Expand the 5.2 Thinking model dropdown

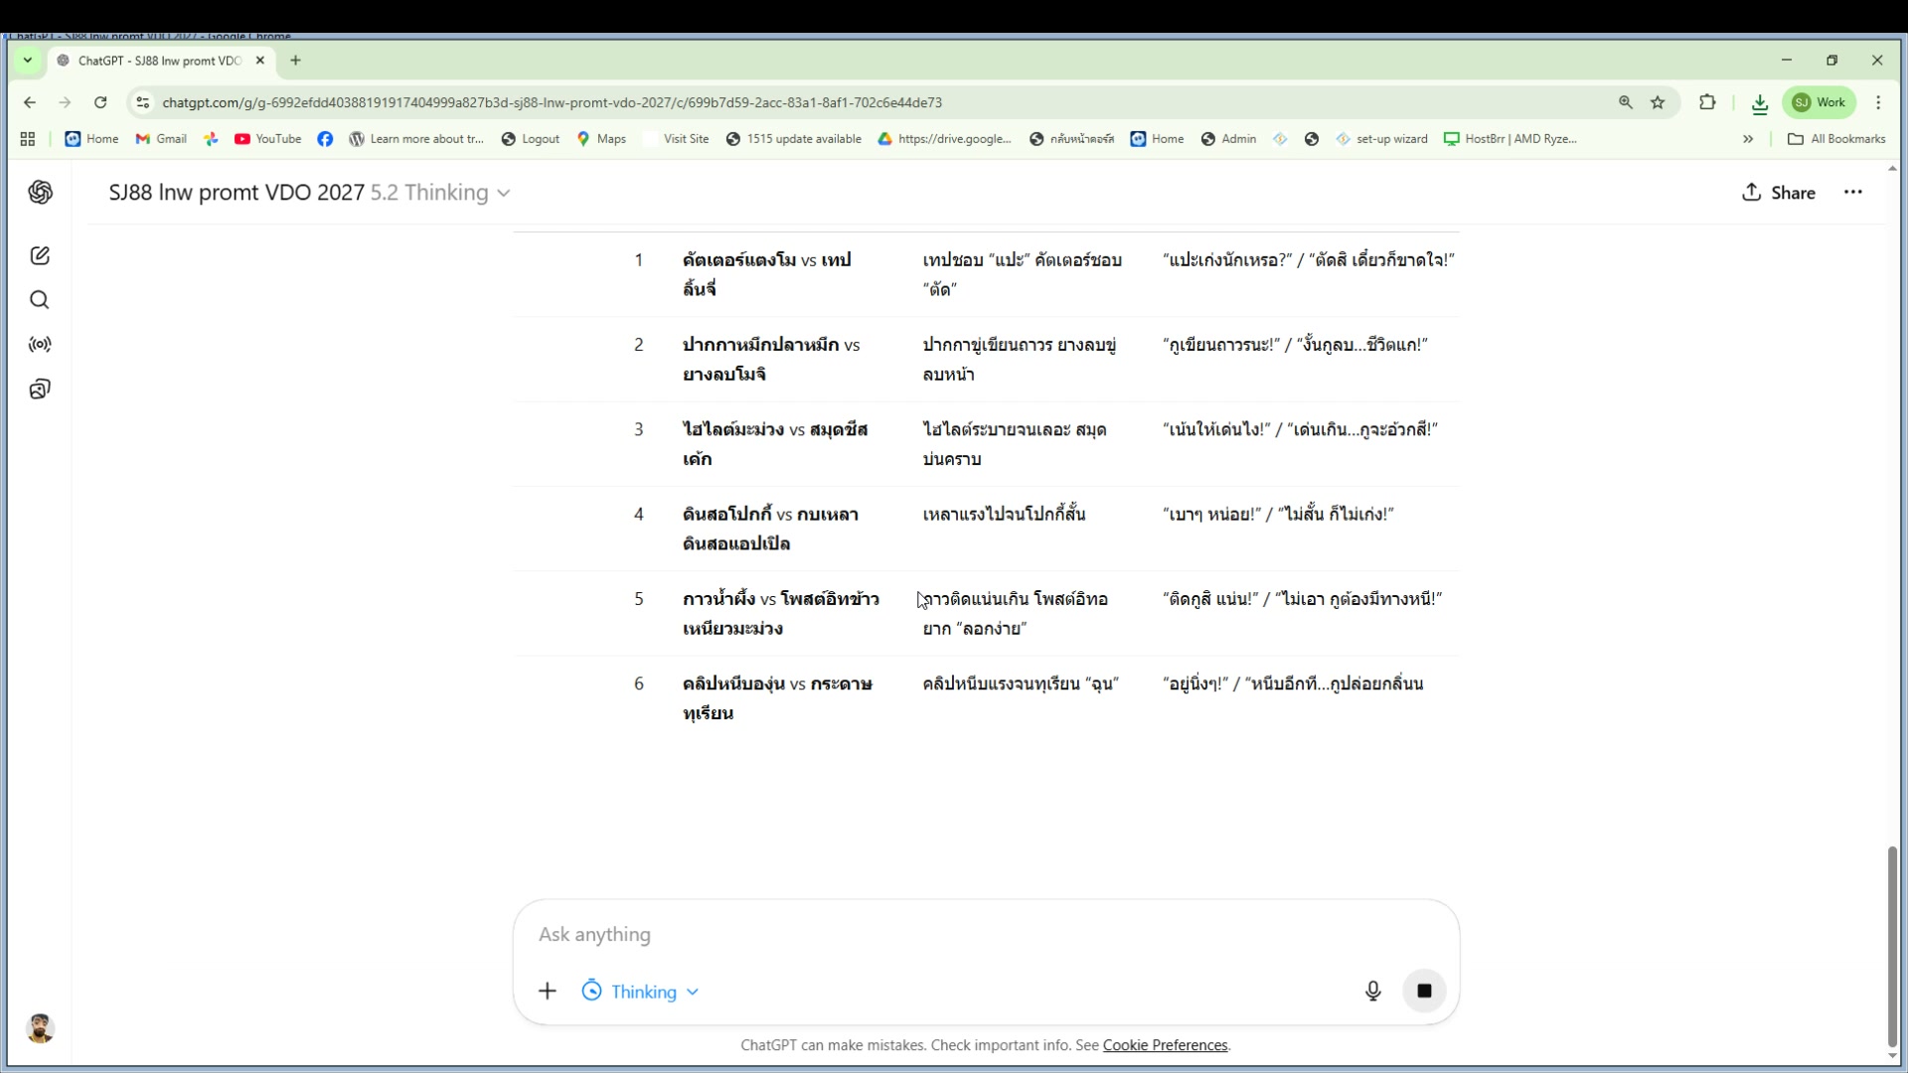(x=440, y=193)
